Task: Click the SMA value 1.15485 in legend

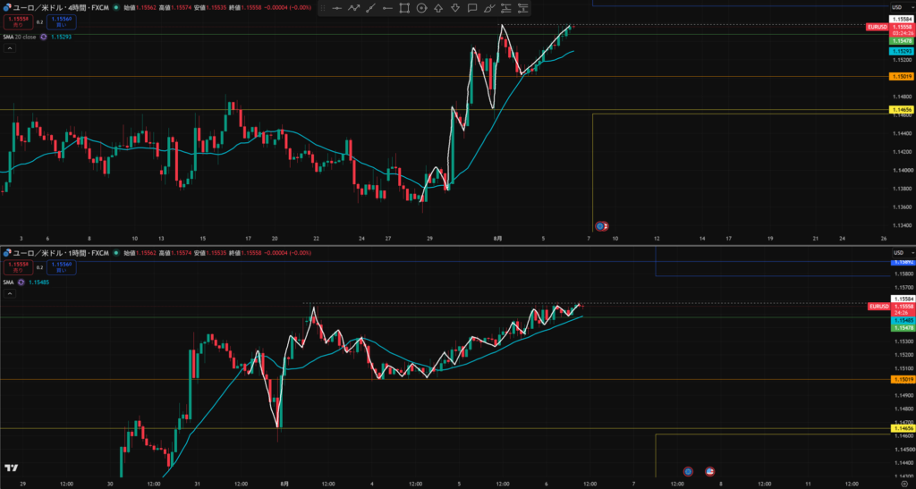Action: (x=39, y=282)
